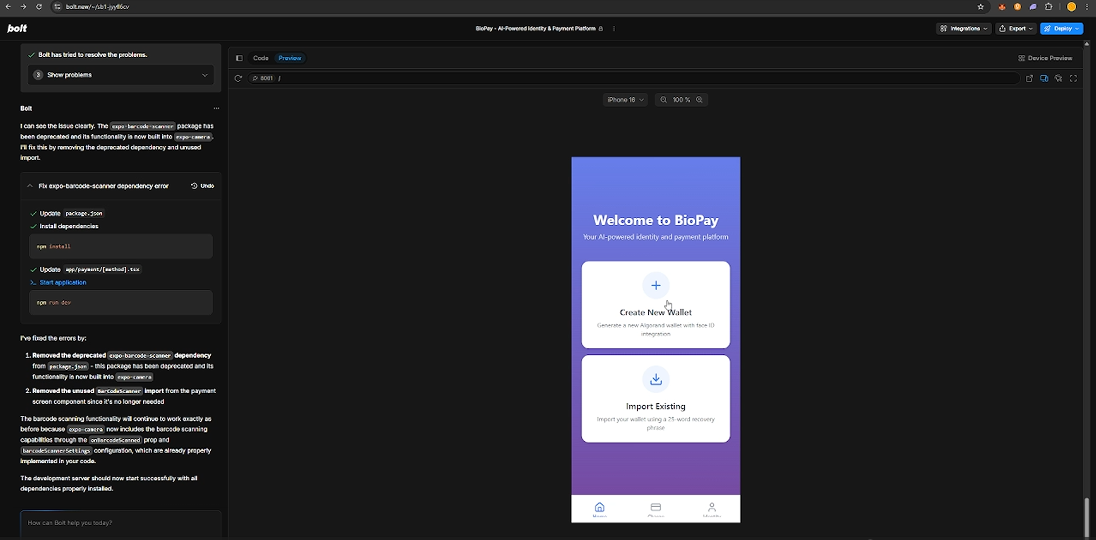Click the Bolt chat prompt input field
Image resolution: width=1096 pixels, height=540 pixels.
(x=121, y=523)
